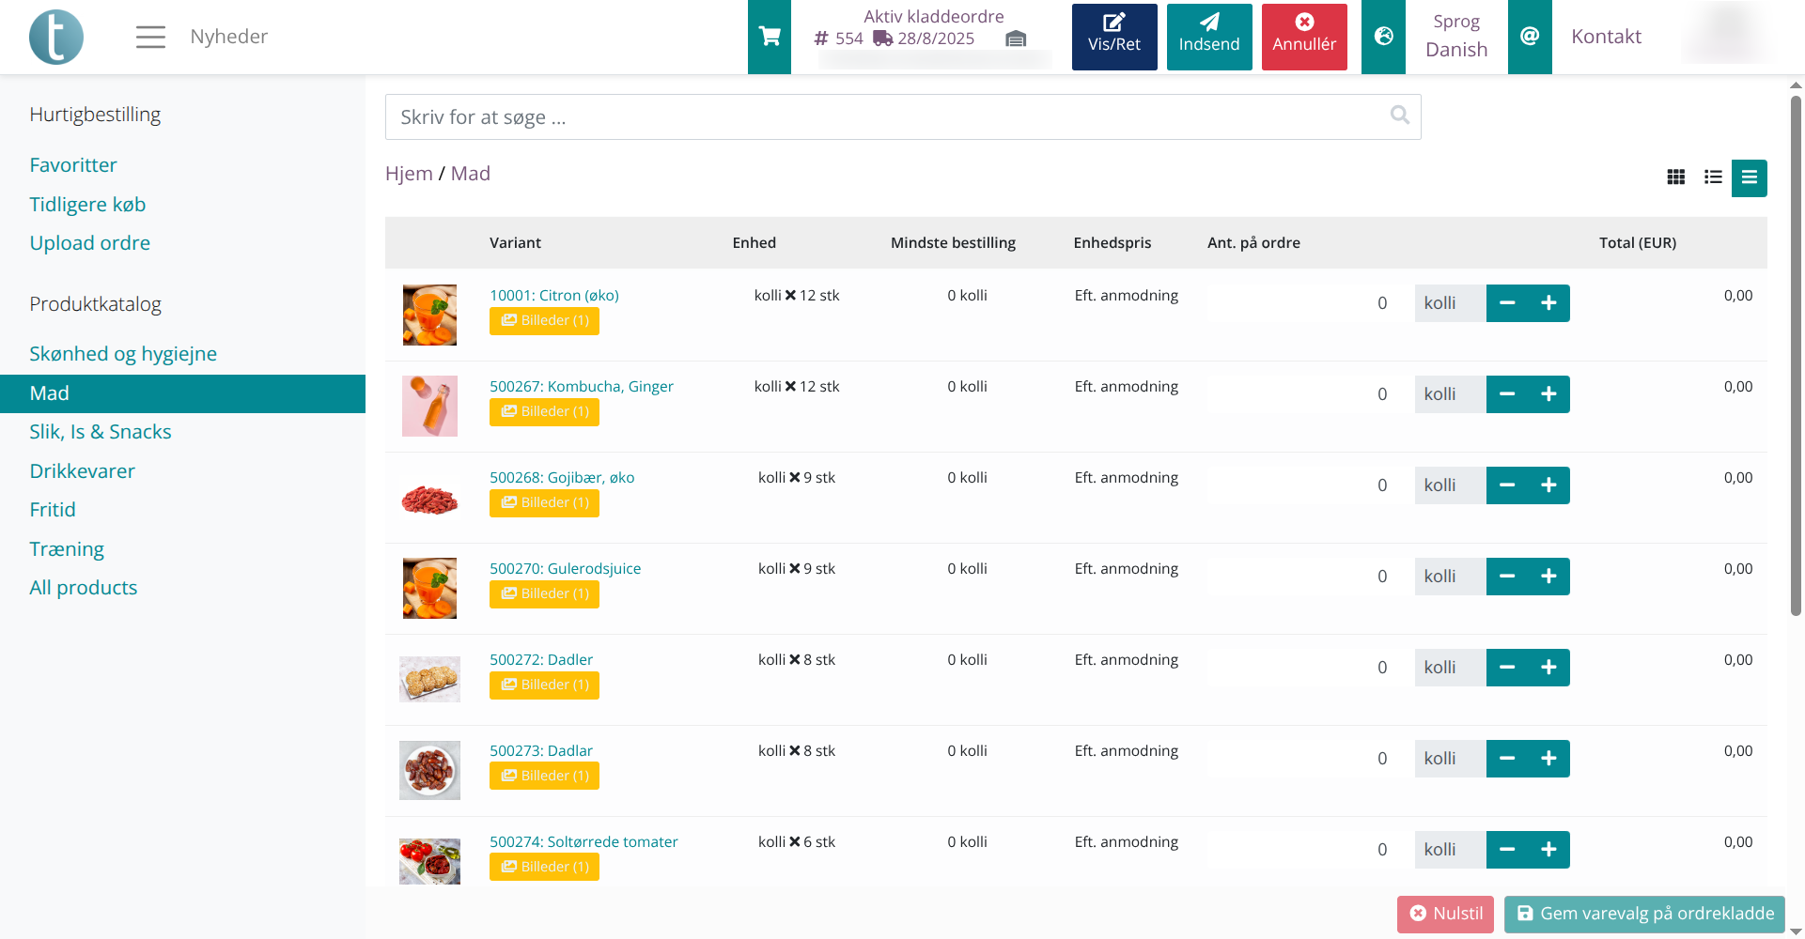Image resolution: width=1805 pixels, height=939 pixels.
Task: Open Billeder (1) for Gojibær, øko
Action: (x=544, y=503)
